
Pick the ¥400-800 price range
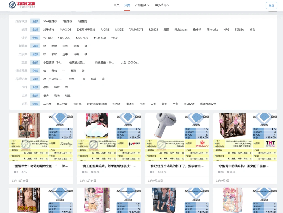(x=99, y=38)
